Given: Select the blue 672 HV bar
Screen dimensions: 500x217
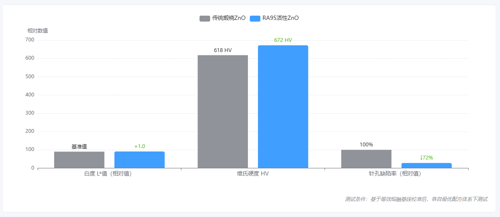Looking at the screenshot, I should 283,107.
